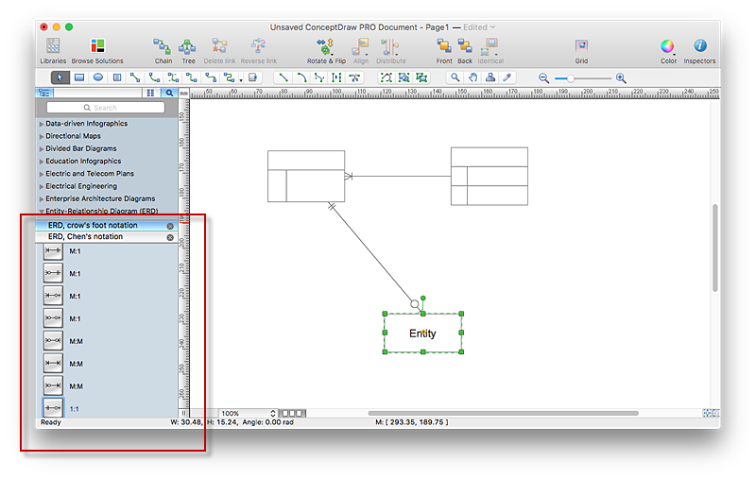
Task: Open connector tools dropdown arrow
Action: pyautogui.click(x=241, y=79)
